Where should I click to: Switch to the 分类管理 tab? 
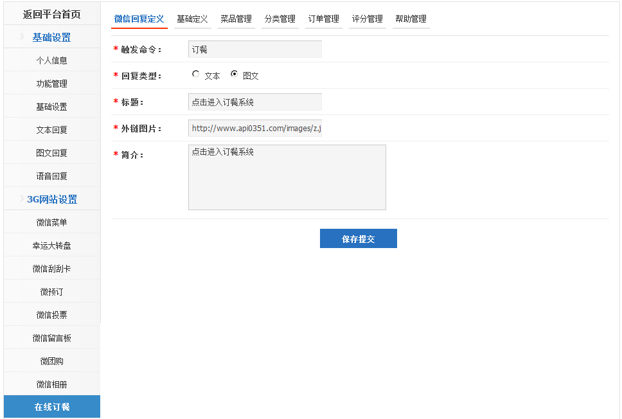point(279,19)
